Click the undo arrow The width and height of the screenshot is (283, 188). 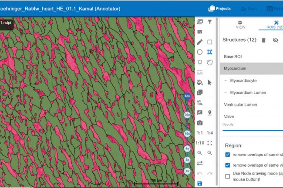pos(199,173)
